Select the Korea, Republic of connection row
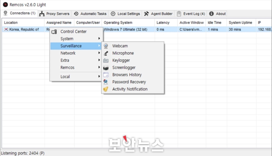 (x=22, y=29)
